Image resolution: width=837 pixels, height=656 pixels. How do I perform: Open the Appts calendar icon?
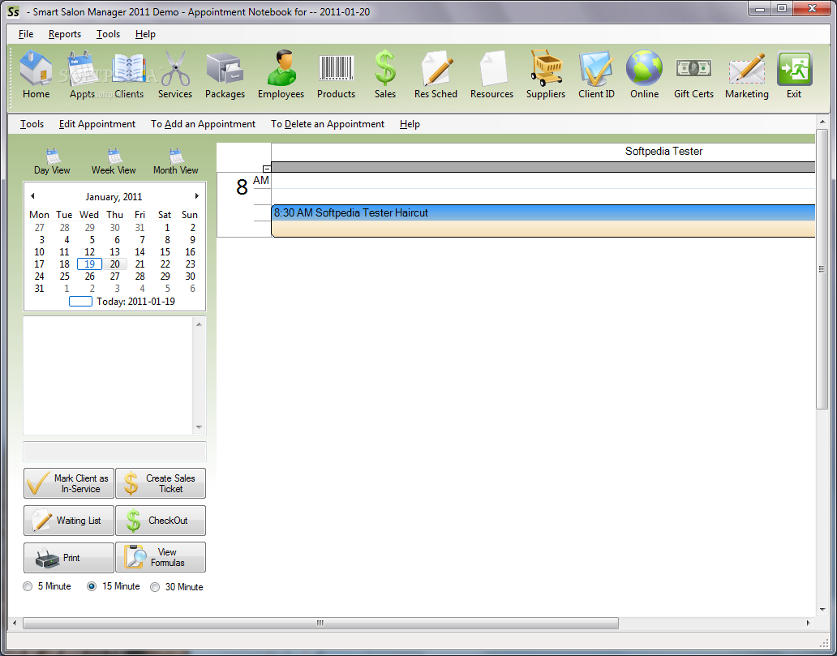pos(82,75)
